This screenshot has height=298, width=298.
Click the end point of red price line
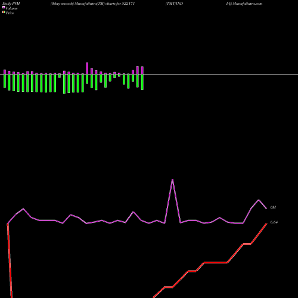266,224
